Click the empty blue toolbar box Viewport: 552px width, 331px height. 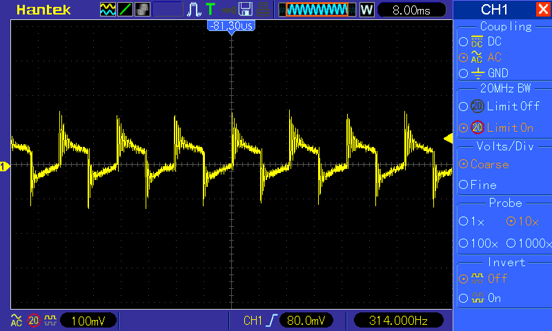(x=168, y=10)
